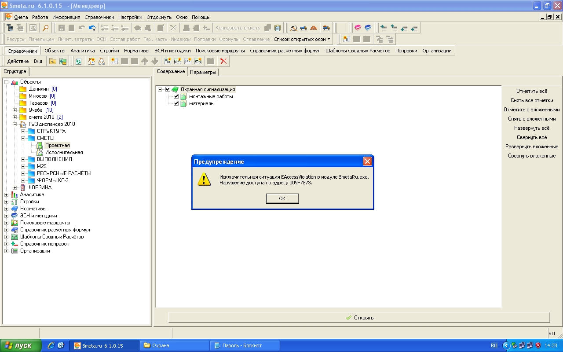Click the last indent arrow icon in top toolbar
Screen dimensions: 563x352
[414, 28]
